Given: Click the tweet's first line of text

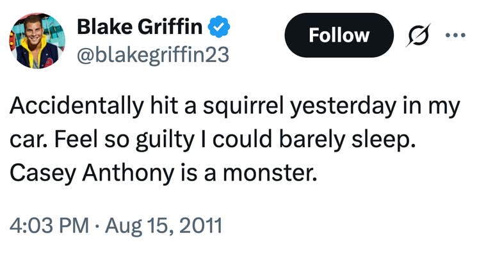Looking at the screenshot, I should (x=234, y=108).
